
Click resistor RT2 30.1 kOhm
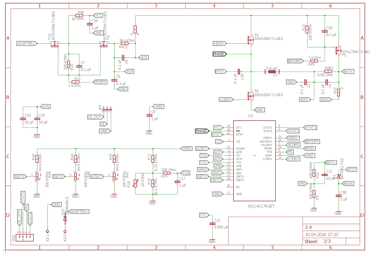point(153,183)
